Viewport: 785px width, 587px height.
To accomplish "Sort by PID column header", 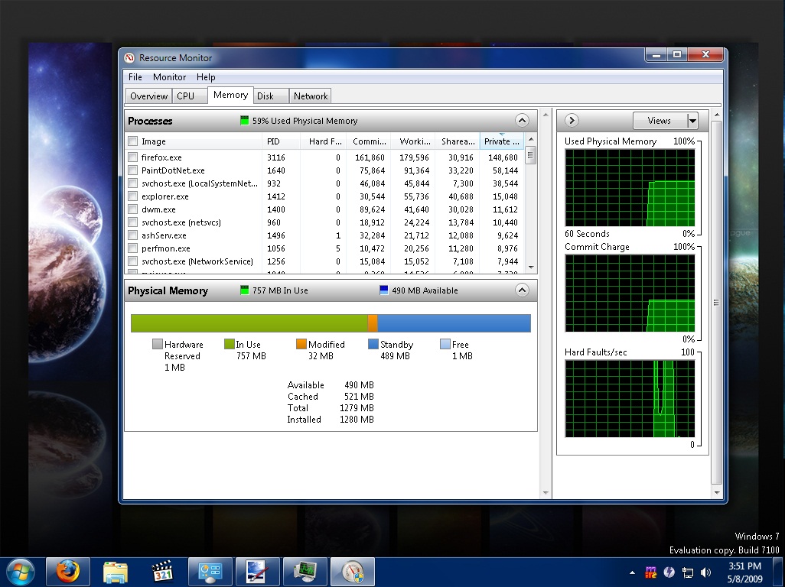I will tap(281, 141).
